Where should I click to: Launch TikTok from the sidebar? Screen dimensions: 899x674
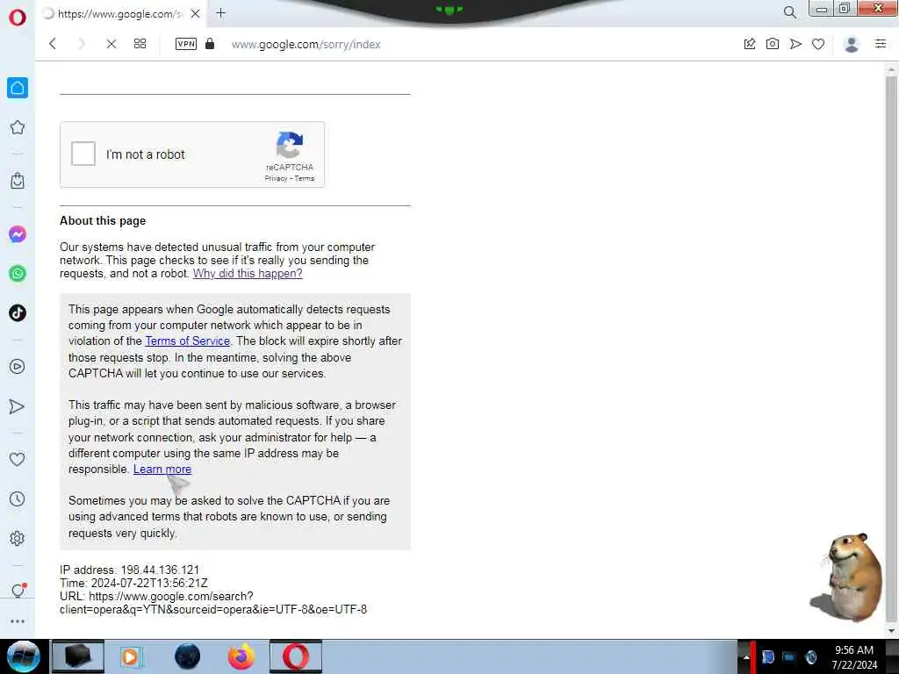point(18,313)
